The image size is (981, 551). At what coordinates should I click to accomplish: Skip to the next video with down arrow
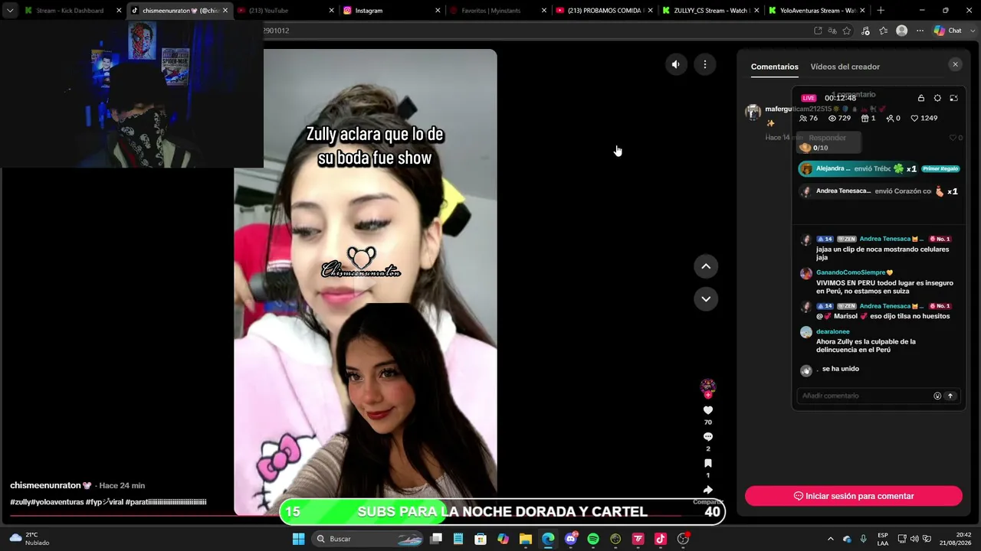coord(706,298)
